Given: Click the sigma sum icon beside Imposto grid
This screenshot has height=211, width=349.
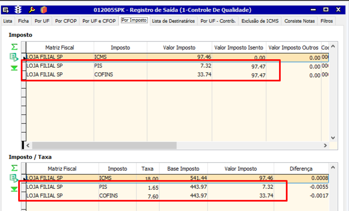Looking at the screenshot, I should [14, 47].
